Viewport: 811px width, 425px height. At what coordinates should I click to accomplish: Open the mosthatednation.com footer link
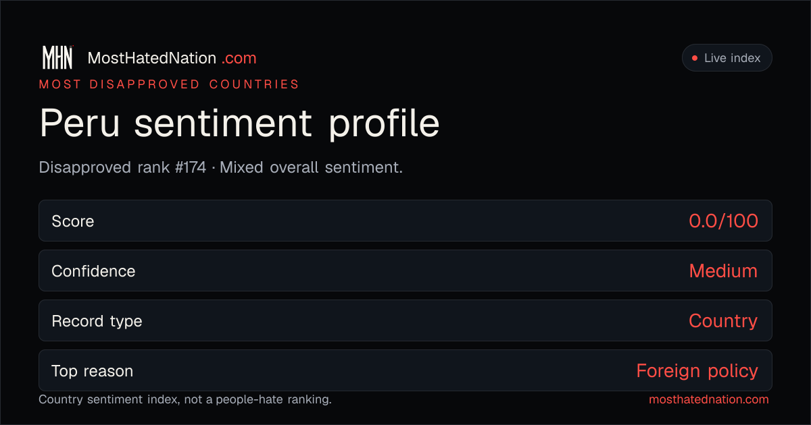709,399
